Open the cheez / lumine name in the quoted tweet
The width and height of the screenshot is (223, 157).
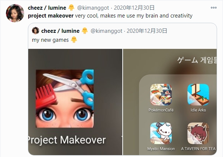point(60,31)
